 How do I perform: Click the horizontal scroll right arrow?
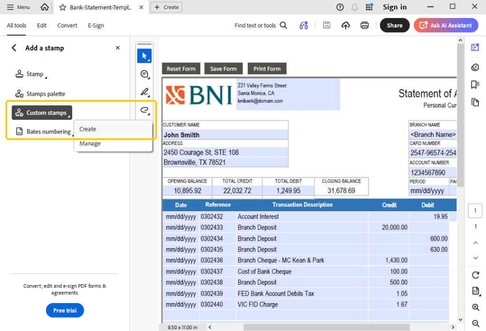pyautogui.click(x=453, y=327)
